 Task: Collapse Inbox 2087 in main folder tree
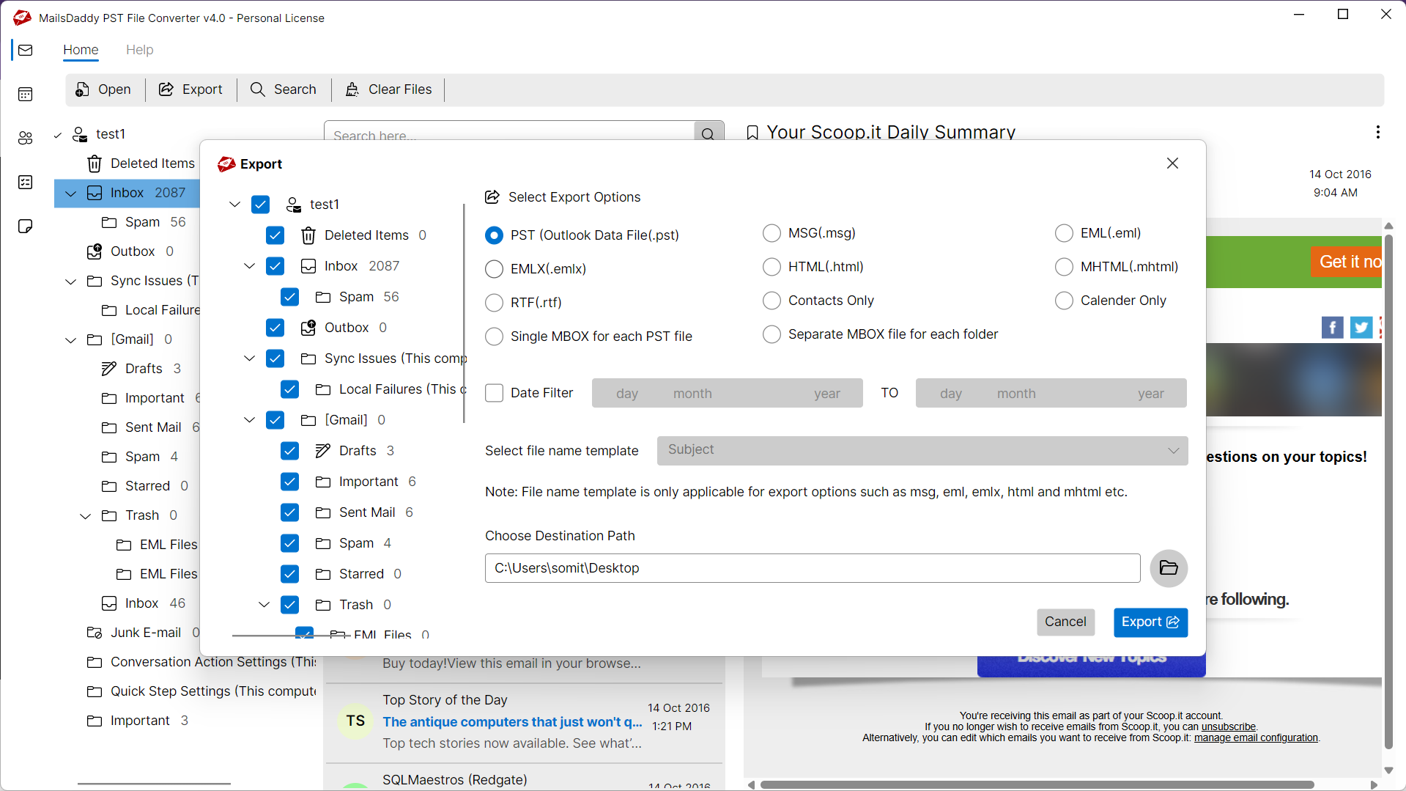click(70, 194)
